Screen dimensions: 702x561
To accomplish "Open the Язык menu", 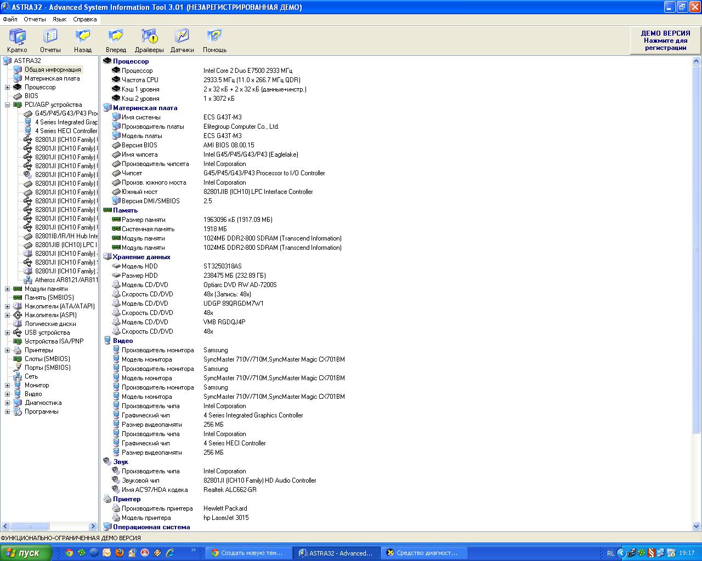I will tap(59, 19).
